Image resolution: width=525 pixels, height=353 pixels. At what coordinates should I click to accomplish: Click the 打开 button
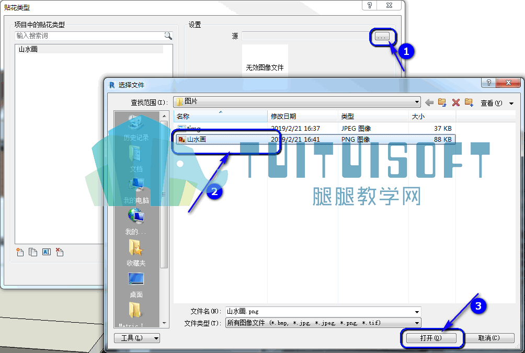pos(431,338)
